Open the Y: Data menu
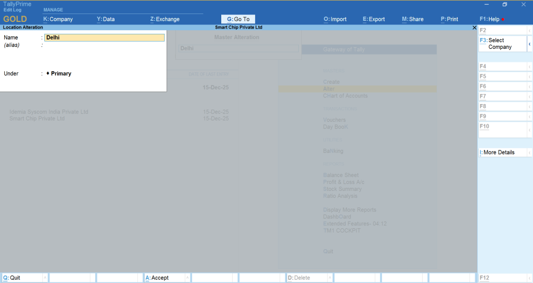533x283 pixels. (106, 19)
